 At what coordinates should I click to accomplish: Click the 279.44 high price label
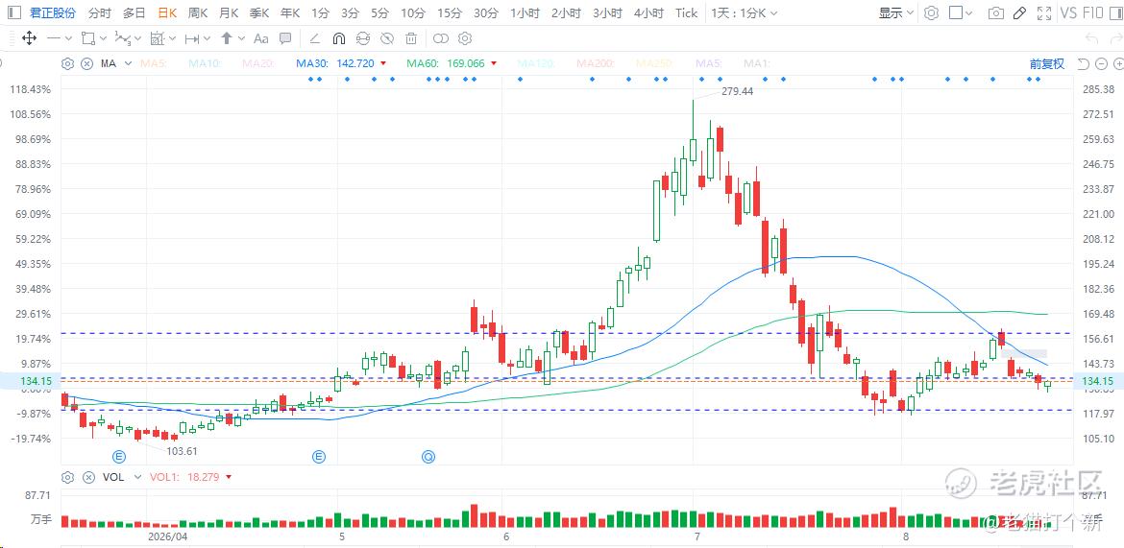point(737,91)
